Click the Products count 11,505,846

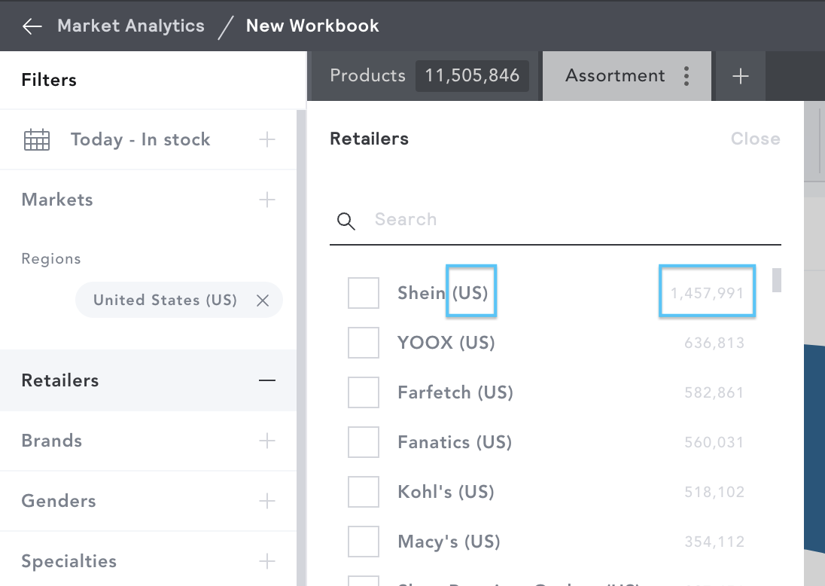point(472,76)
